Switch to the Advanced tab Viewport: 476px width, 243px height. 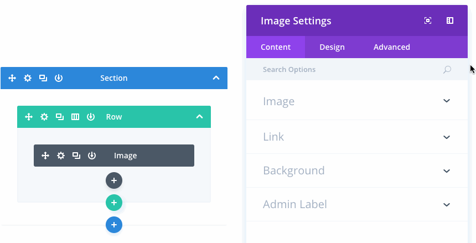[x=392, y=47]
